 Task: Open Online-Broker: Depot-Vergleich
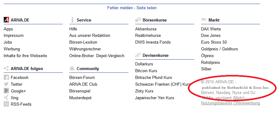[97, 56]
